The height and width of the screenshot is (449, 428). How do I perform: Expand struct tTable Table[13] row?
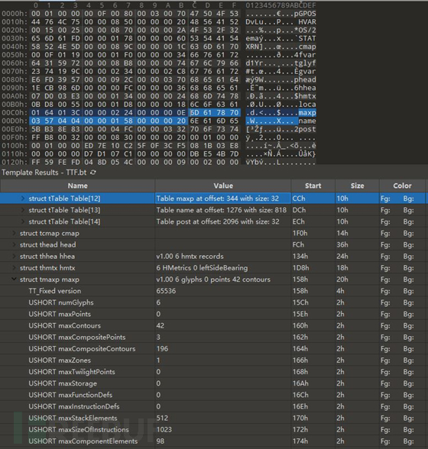coord(23,210)
